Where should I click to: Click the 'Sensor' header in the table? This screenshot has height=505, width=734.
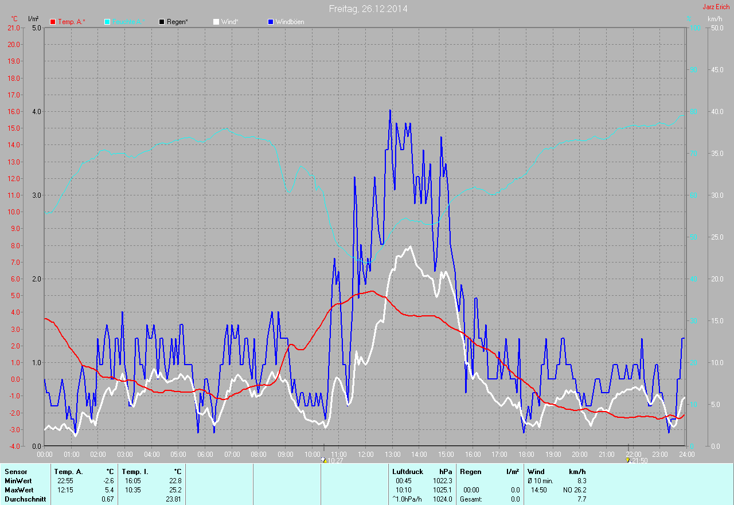[15, 472]
